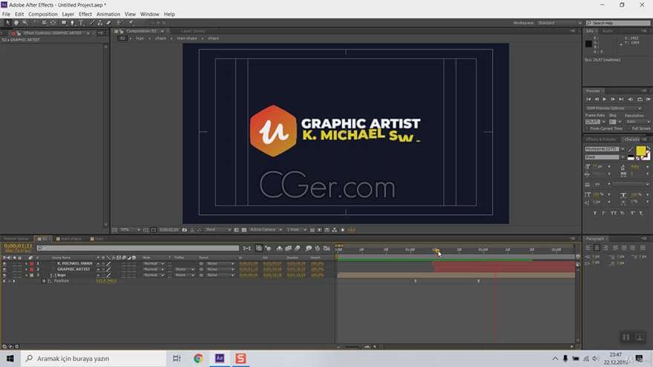Select the Pen tool
Viewport: 653px width, 367px height.
coord(72,23)
